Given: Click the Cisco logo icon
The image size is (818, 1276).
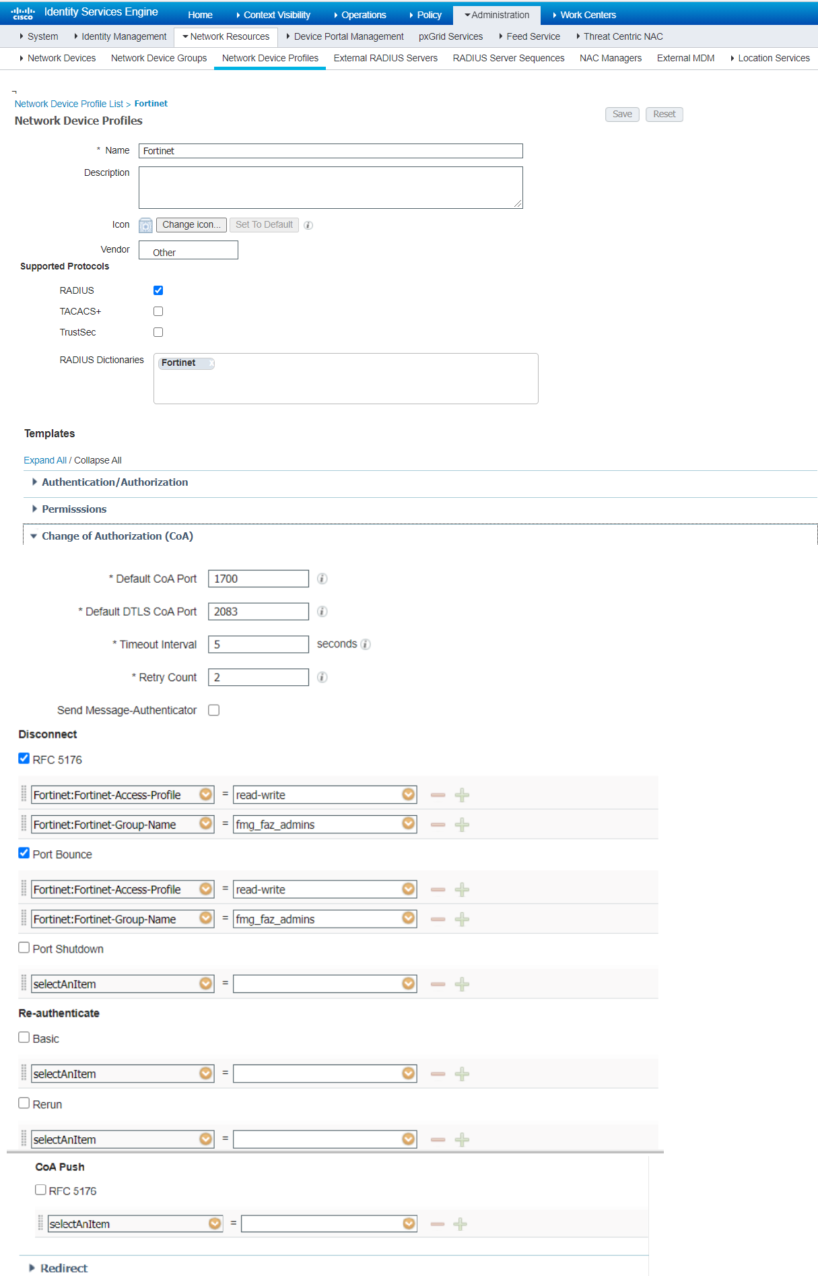Looking at the screenshot, I should [22, 13].
